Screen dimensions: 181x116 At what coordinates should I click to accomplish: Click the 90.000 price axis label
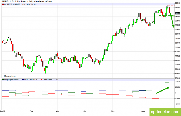point(177,52)
